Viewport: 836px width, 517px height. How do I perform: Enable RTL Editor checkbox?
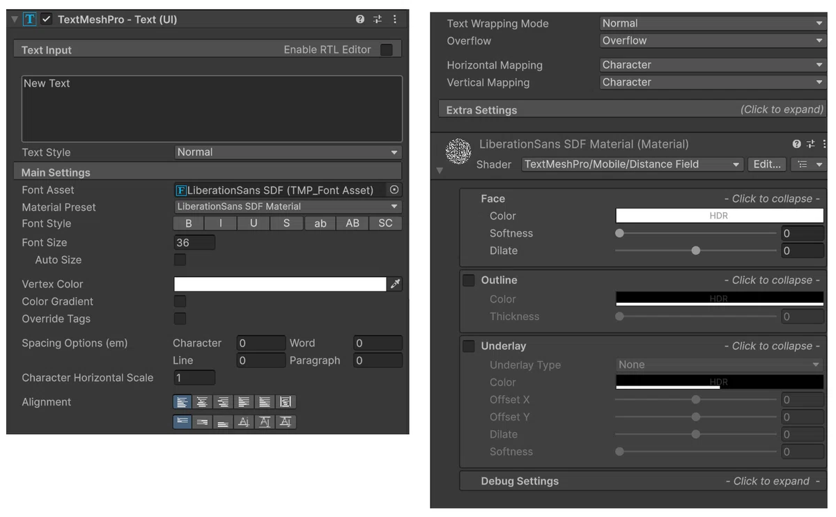387,49
